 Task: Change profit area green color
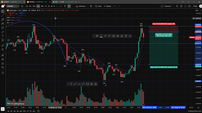105,36
